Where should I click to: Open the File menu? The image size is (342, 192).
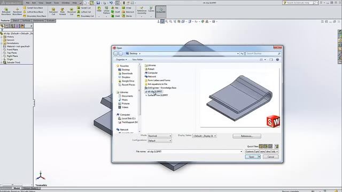[x=28, y=3]
